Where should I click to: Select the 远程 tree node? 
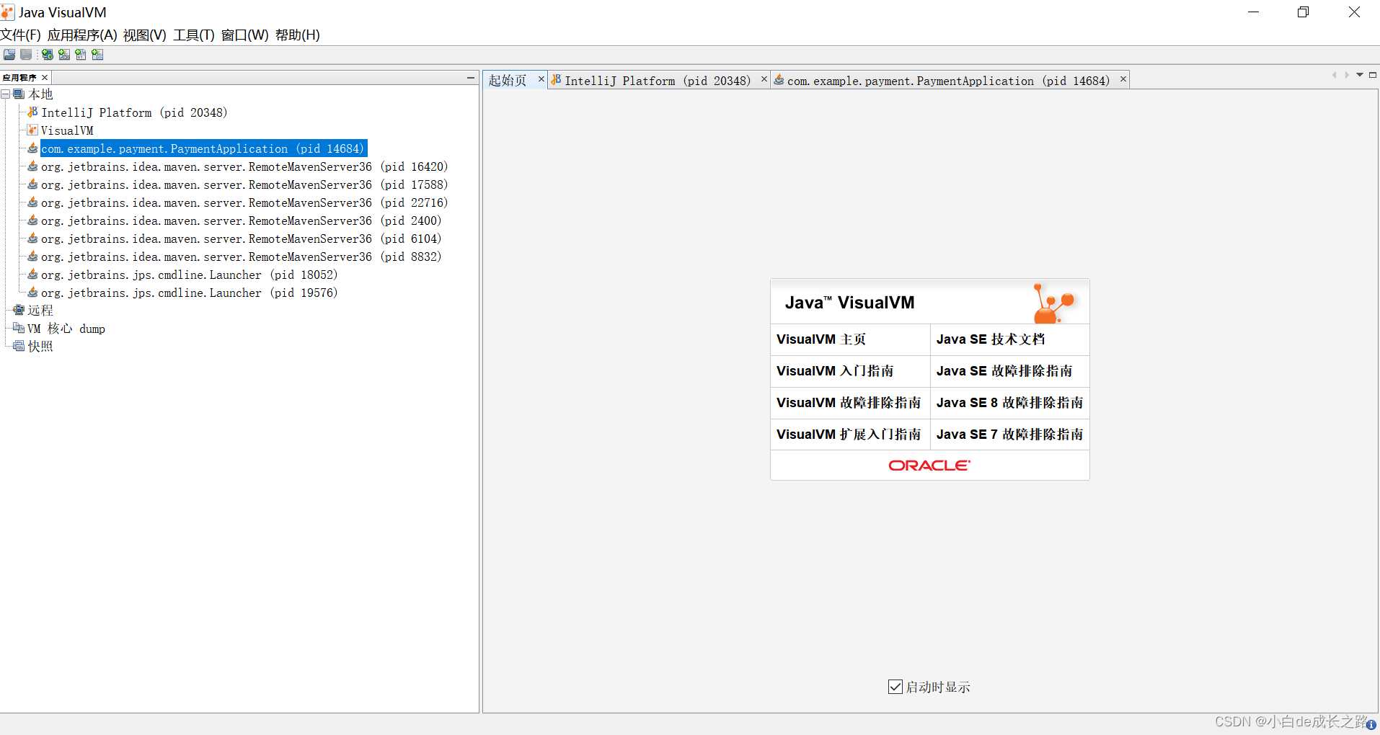tap(40, 311)
